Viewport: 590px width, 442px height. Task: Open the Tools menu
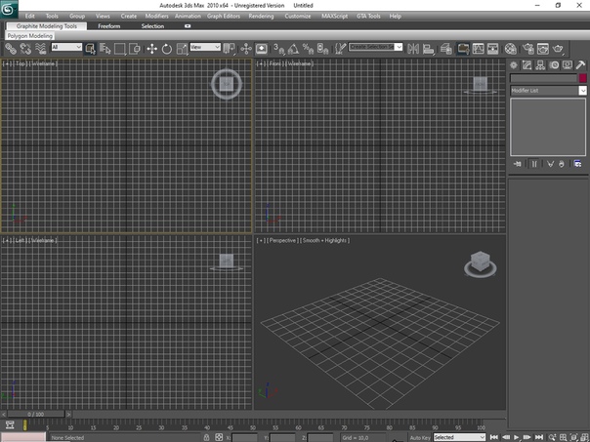coord(52,17)
